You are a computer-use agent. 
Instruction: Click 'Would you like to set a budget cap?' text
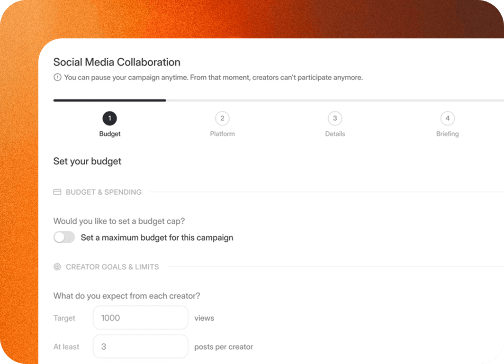119,221
